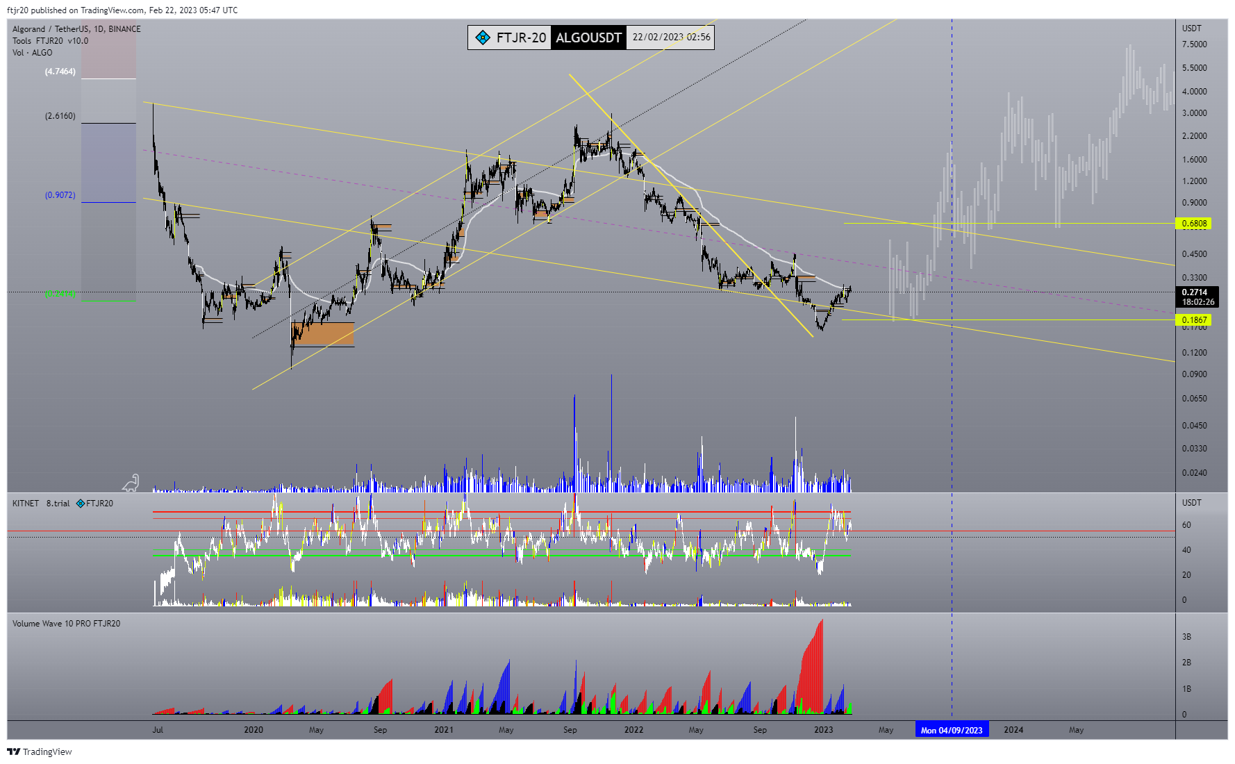Click the FTJR-20 diamond logo icon
Screen dimensions: 1235x764
[483, 38]
